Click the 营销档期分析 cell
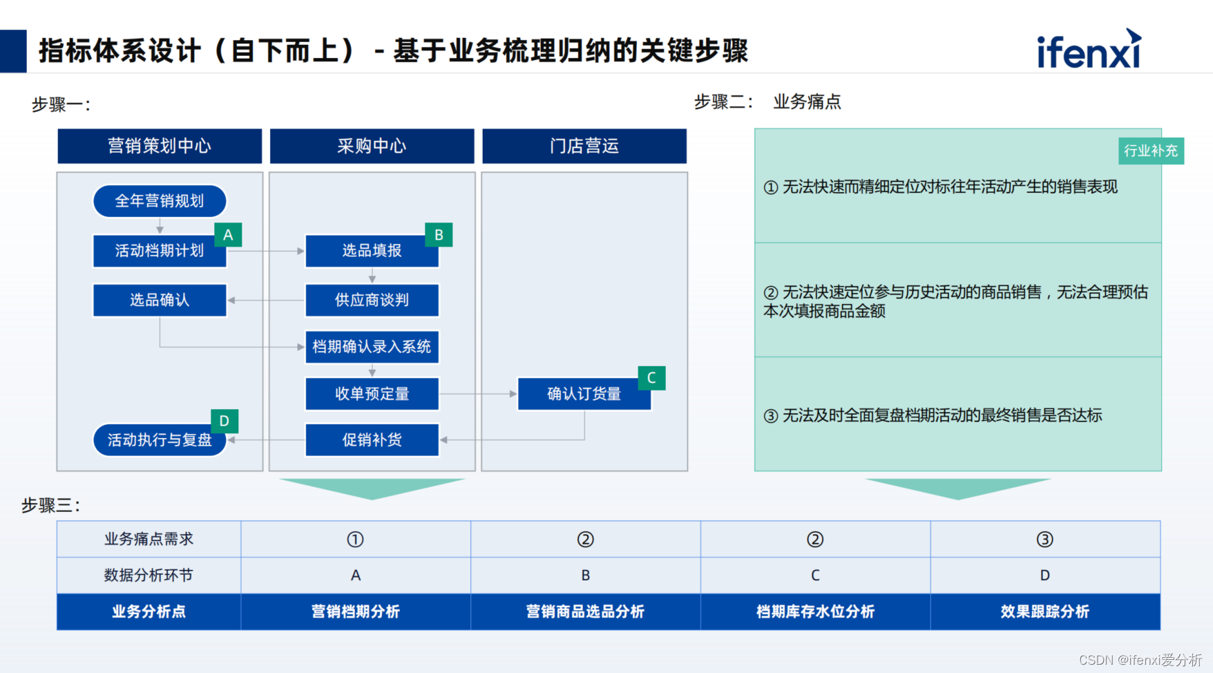This screenshot has height=673, width=1213. click(x=355, y=612)
